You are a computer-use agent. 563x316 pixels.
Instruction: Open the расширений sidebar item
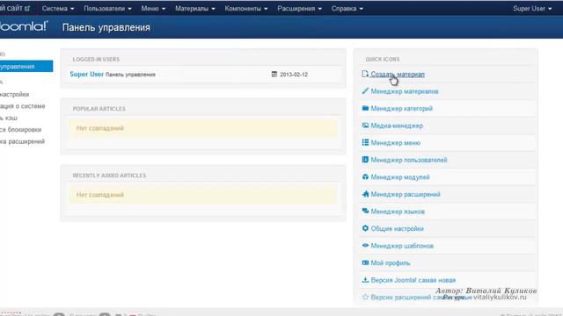pyautogui.click(x=22, y=141)
